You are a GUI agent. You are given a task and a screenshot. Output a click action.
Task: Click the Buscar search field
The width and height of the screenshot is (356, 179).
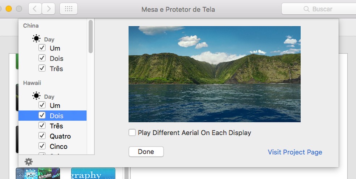coord(319,9)
